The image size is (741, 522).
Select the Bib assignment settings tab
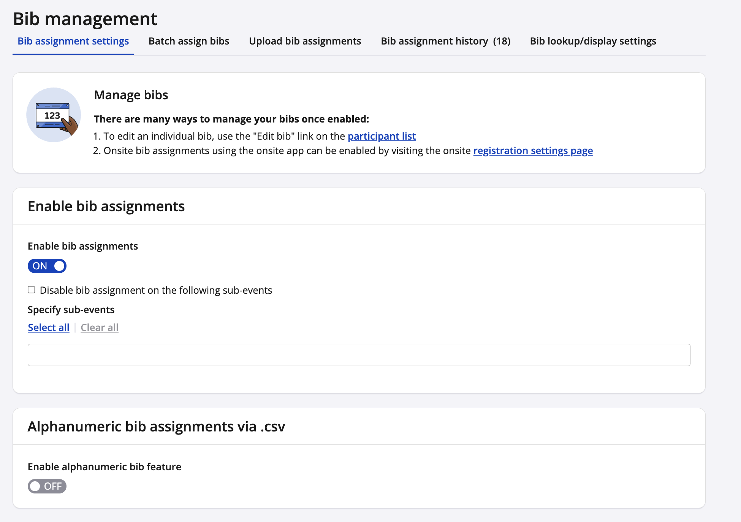(x=73, y=41)
